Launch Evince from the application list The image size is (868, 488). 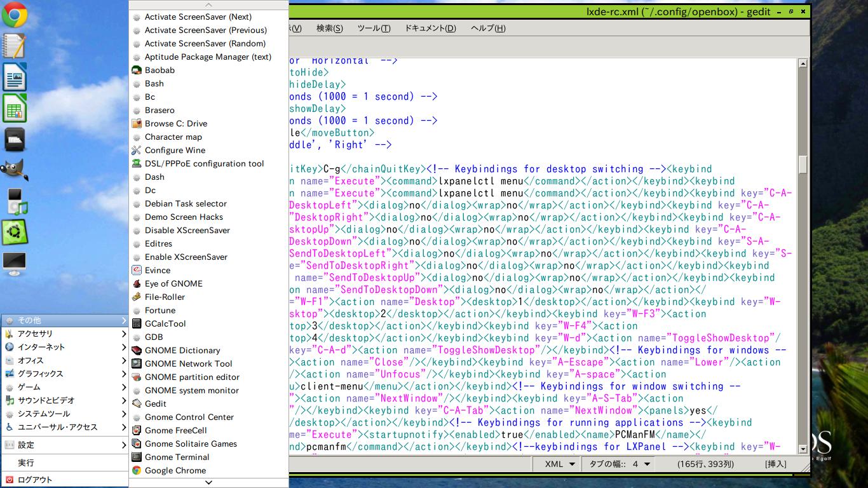[x=158, y=270]
